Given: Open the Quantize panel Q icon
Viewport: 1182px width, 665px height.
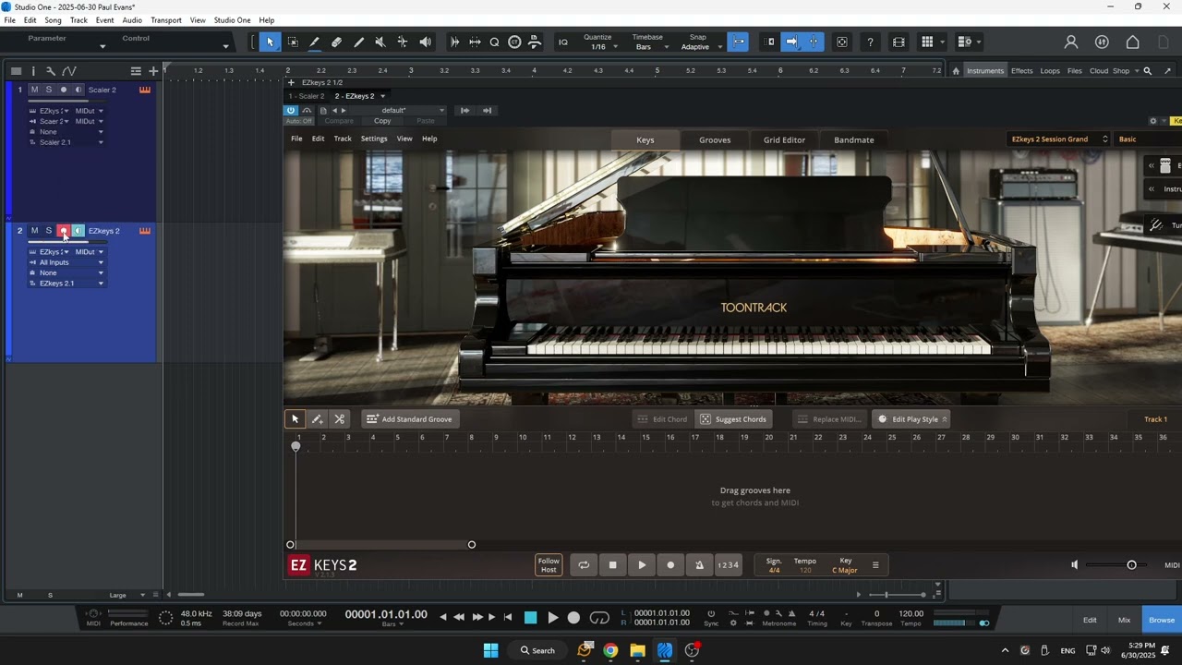Looking at the screenshot, I should click(x=494, y=42).
